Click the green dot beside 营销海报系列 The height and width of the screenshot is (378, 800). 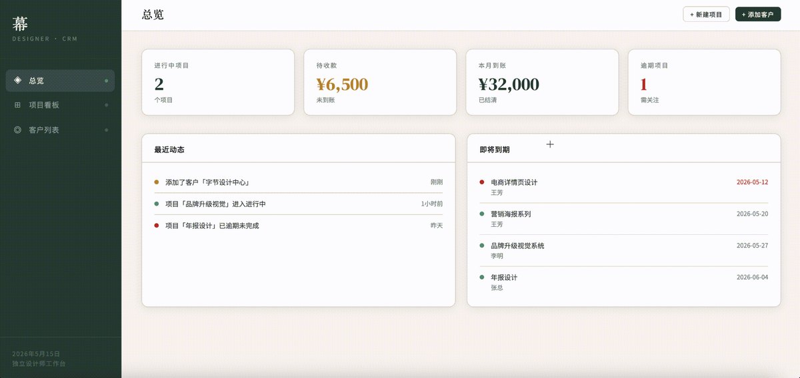[481, 214]
